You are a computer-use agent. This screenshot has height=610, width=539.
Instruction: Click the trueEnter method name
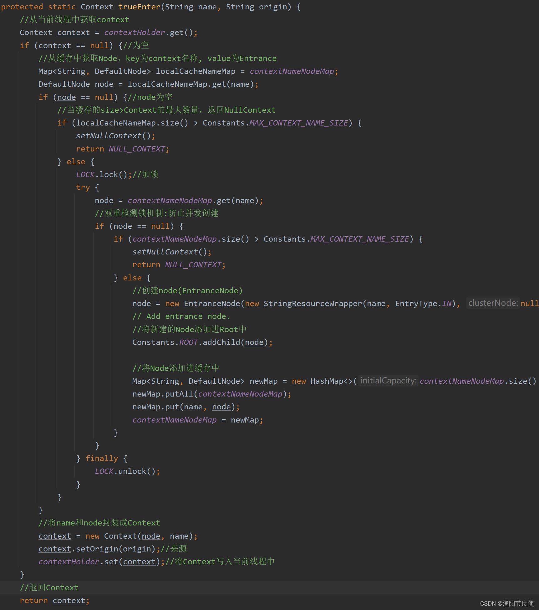[139, 7]
